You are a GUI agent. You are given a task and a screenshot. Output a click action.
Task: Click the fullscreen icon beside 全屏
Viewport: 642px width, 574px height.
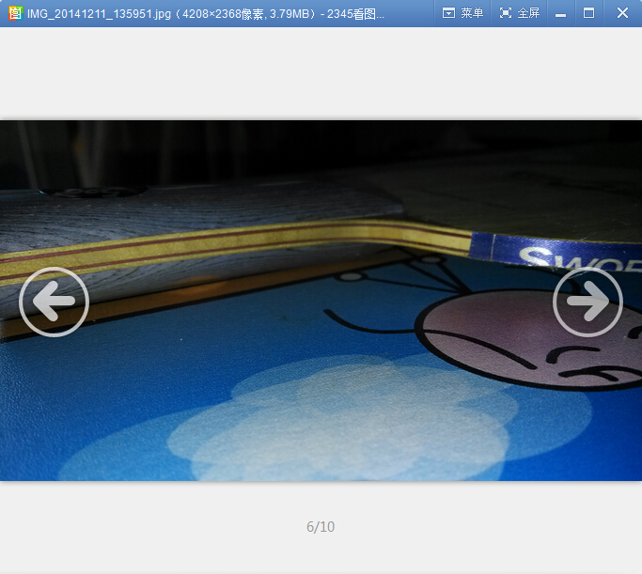[x=506, y=13]
